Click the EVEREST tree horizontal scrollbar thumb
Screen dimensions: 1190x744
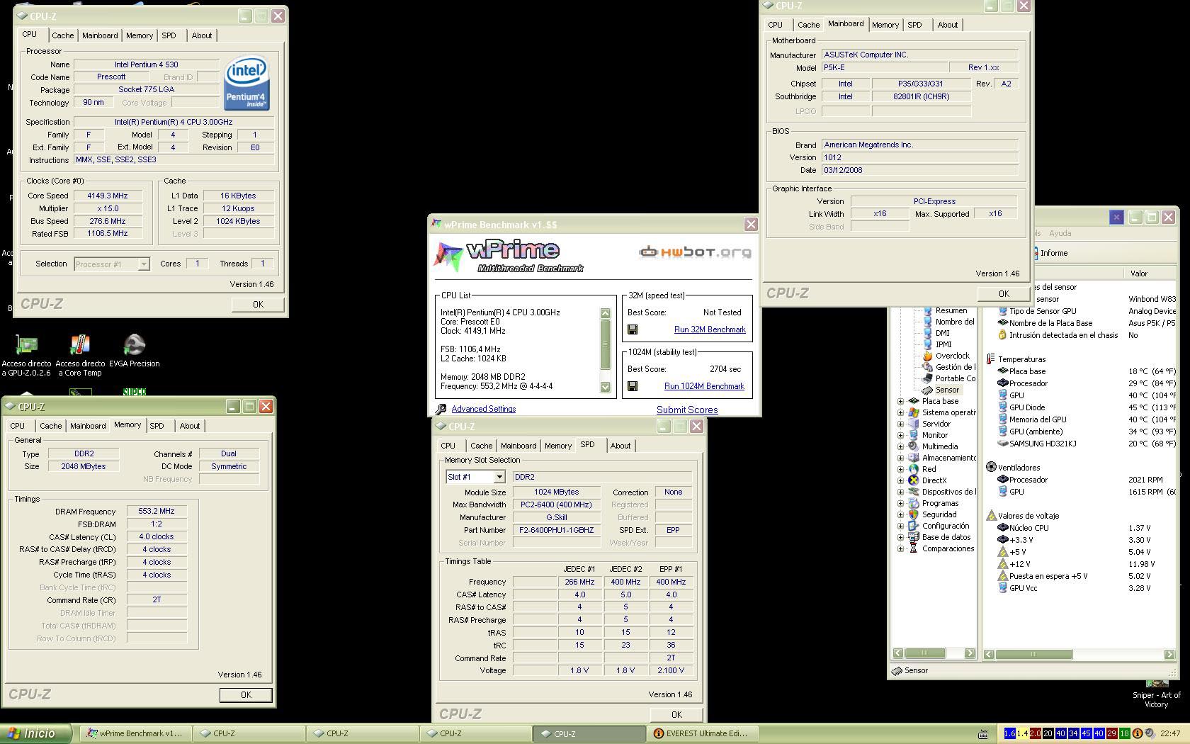(925, 653)
